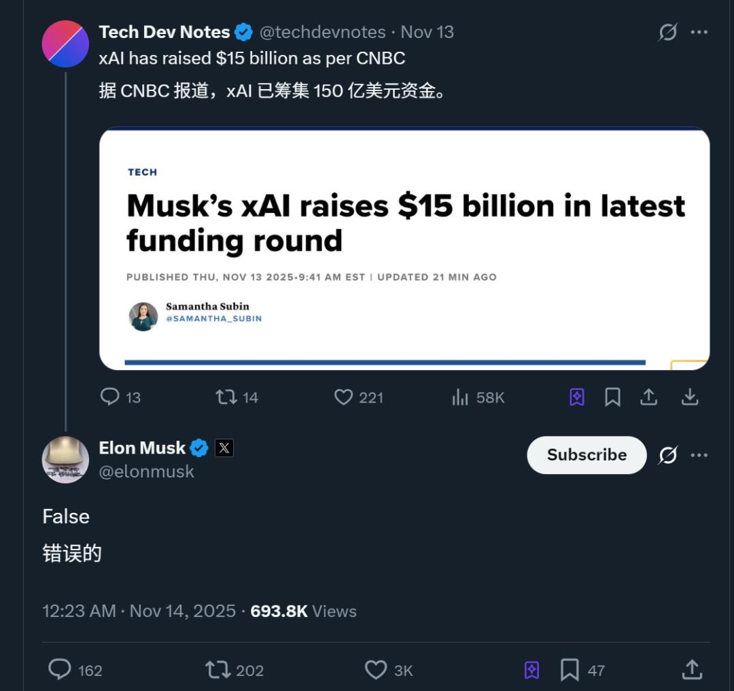Open more options for Tech Dev Notes post
Screen dimensions: 734x691
pos(699,32)
